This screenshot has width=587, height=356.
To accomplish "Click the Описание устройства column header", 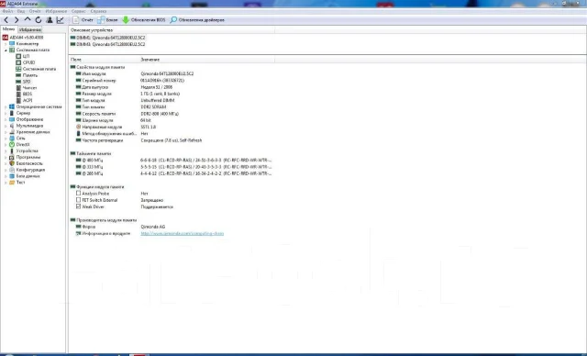I will (172, 30).
